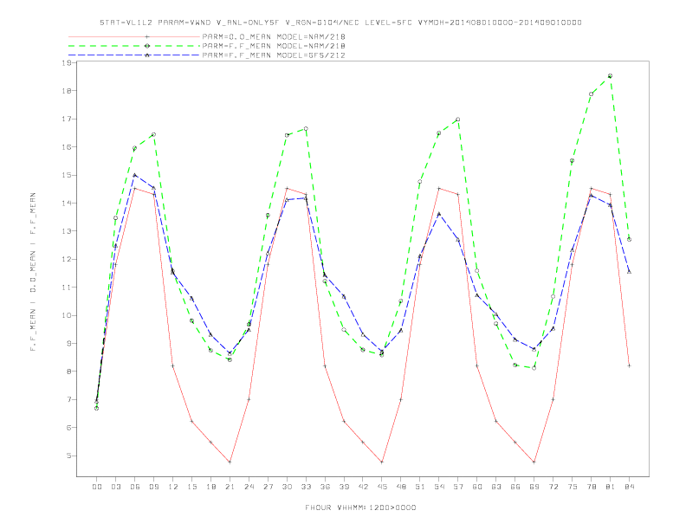686x530 pixels.
Task: Click x-axis tick label 36
Action: point(325,487)
